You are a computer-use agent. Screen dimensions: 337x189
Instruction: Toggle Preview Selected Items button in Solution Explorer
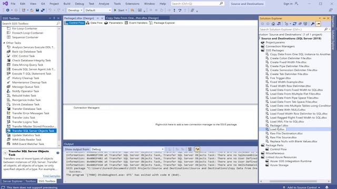tap(318, 24)
